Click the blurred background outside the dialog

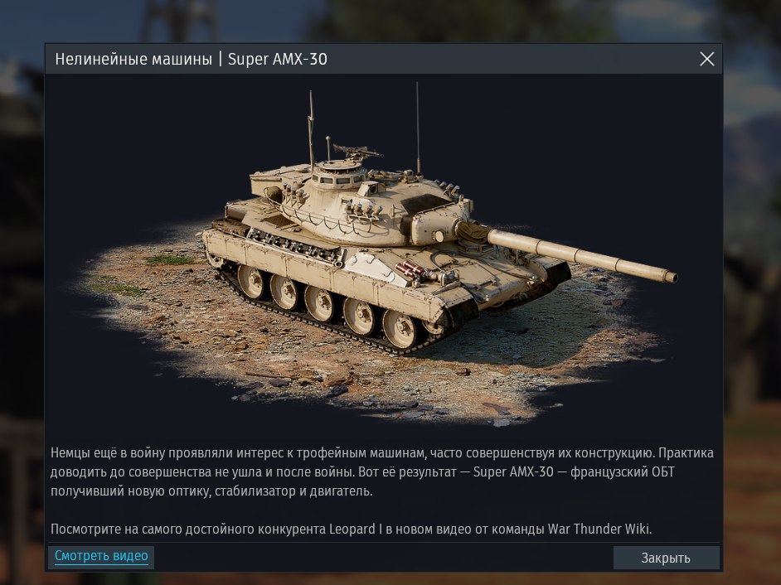click(752, 299)
